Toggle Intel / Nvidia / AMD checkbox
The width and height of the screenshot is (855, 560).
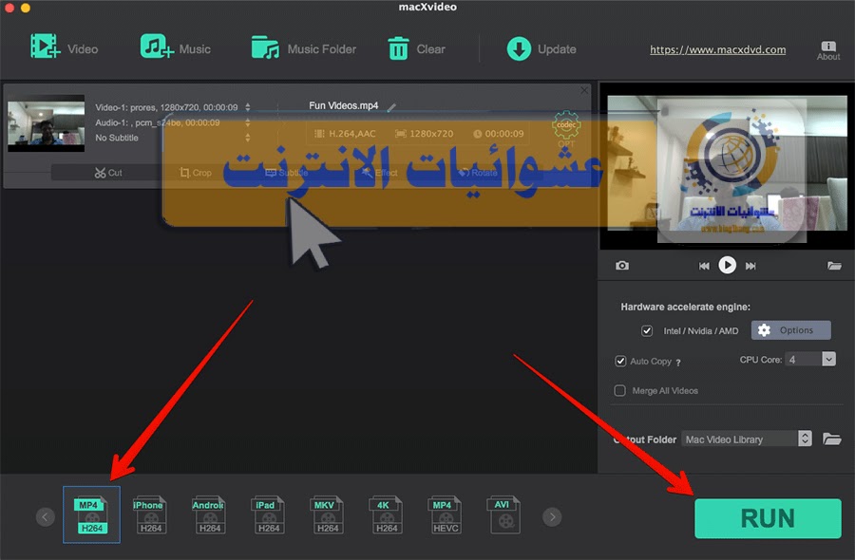point(647,330)
